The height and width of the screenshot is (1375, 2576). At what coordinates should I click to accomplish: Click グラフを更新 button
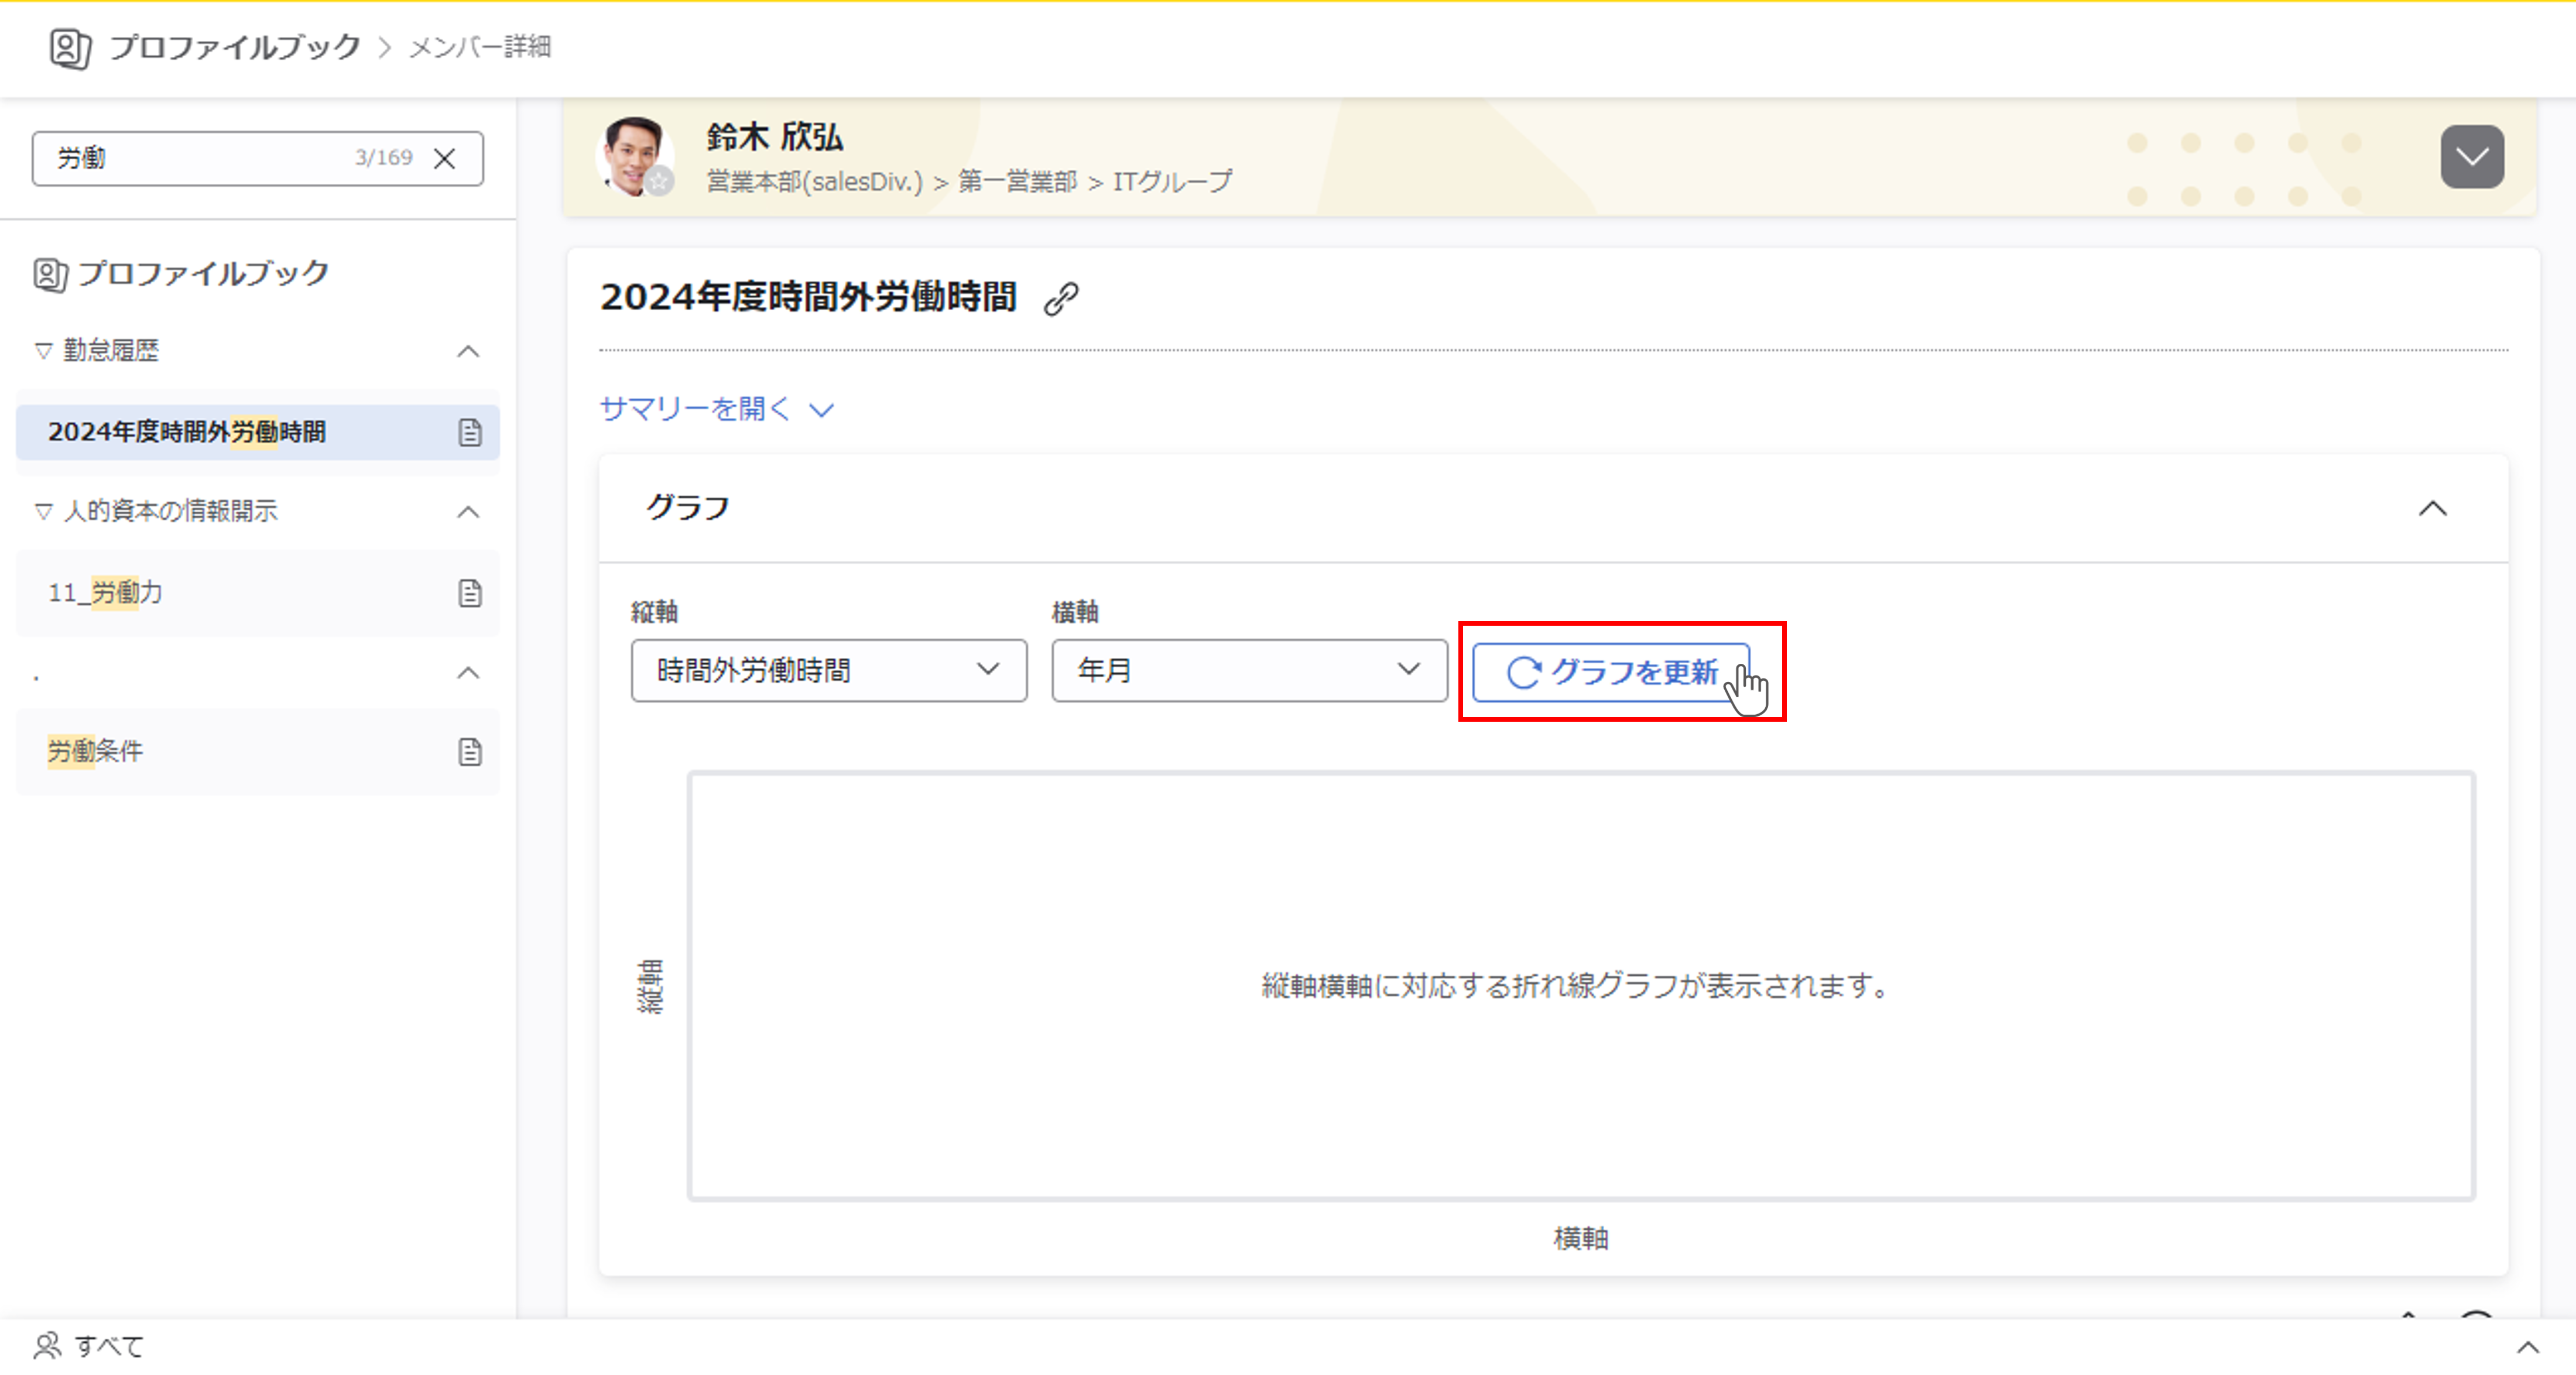coord(1611,672)
